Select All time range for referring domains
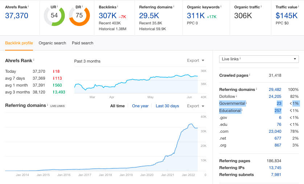 click(x=118, y=106)
